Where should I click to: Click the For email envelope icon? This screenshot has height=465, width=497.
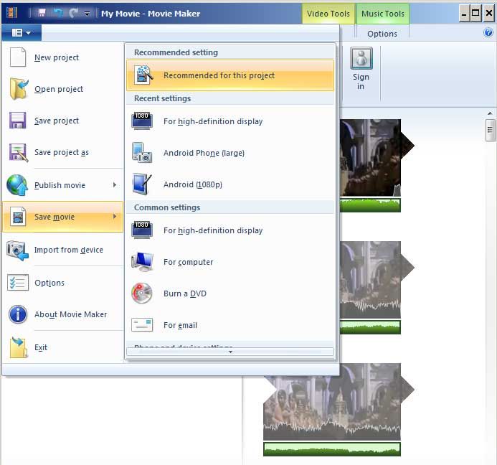[142, 325]
